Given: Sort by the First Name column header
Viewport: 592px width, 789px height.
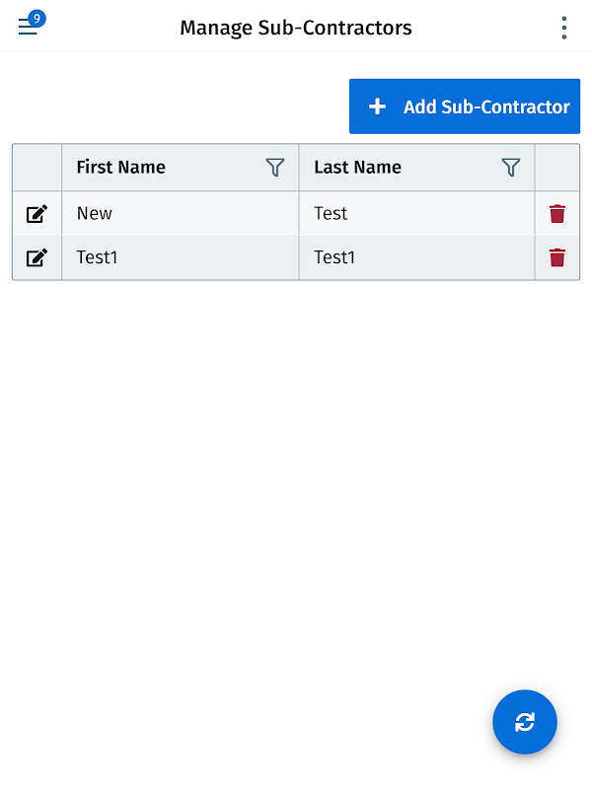Looking at the screenshot, I should tap(121, 168).
